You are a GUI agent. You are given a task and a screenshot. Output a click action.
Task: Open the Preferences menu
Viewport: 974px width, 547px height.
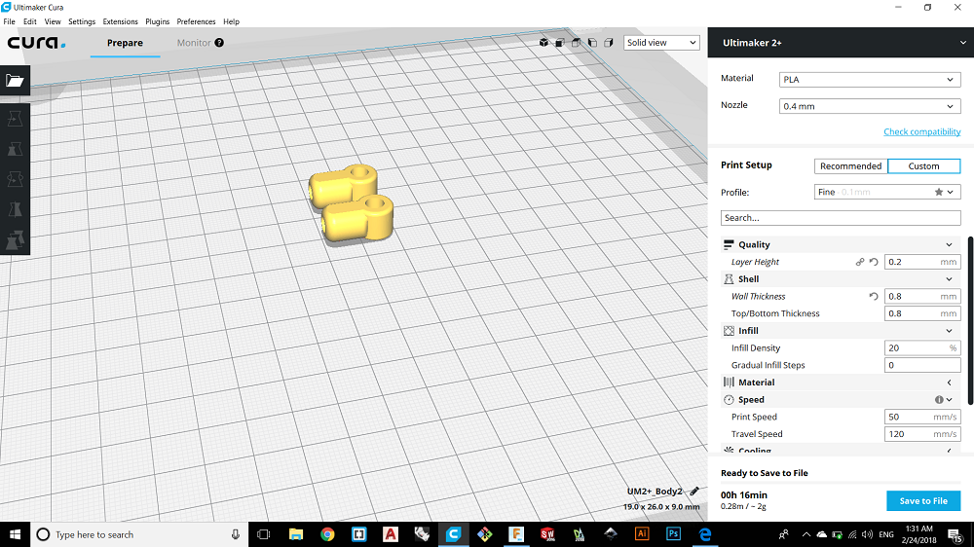[x=197, y=21]
